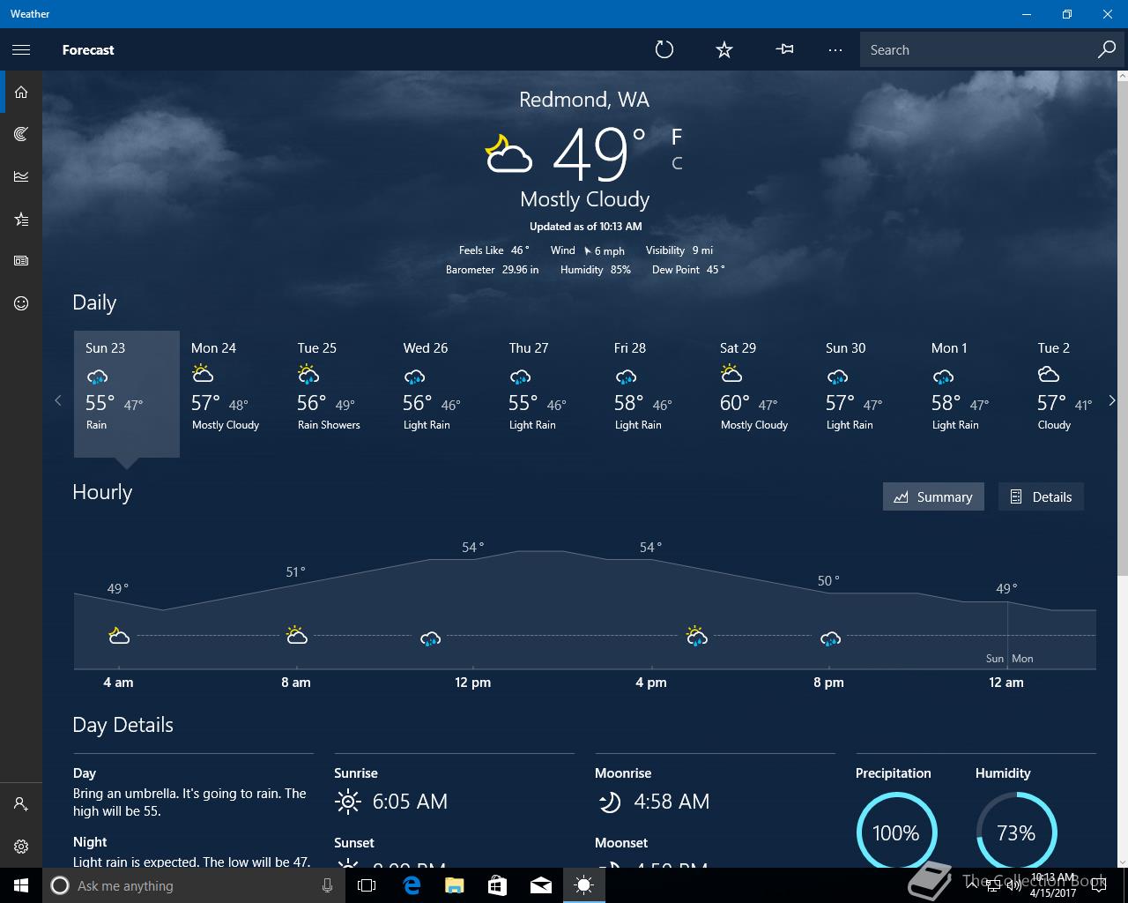The image size is (1128, 903).
Task: Click the Sunrise 6:05 AM value
Action: pyautogui.click(x=410, y=802)
